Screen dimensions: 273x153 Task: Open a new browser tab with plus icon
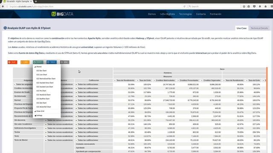pyautogui.click(x=36, y=1)
